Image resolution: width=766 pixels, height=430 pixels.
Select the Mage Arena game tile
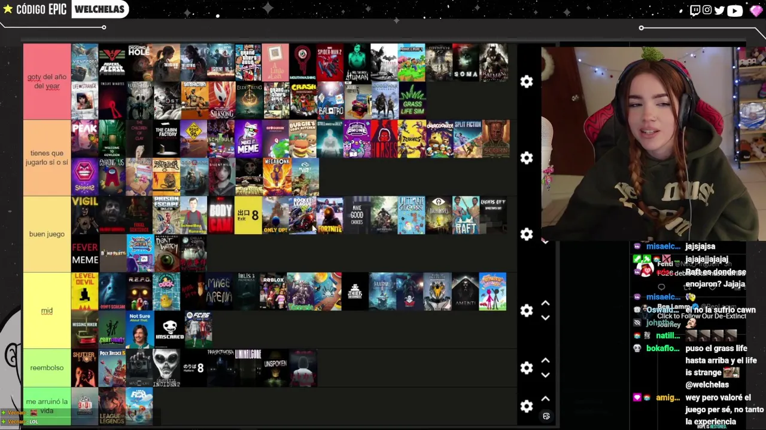coord(218,291)
